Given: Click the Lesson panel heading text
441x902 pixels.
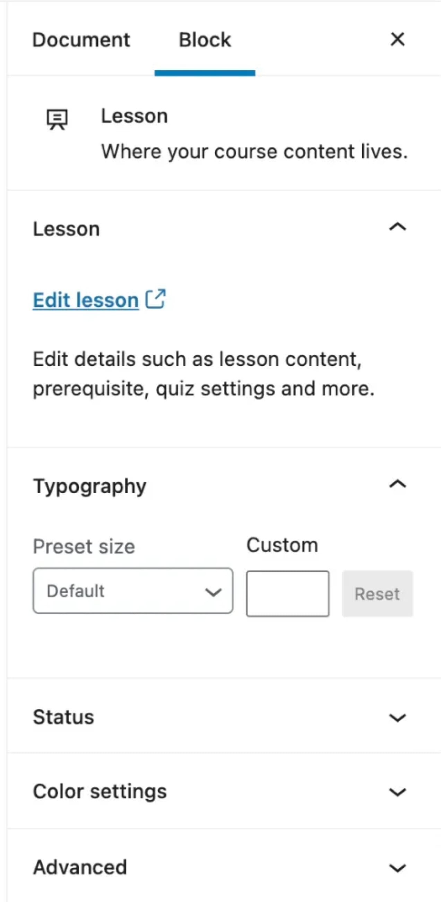Looking at the screenshot, I should pos(66,229).
